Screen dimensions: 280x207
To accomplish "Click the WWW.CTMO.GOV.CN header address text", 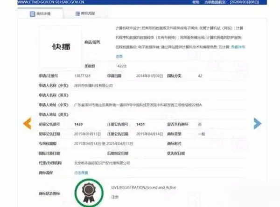I will click(x=51, y=2).
